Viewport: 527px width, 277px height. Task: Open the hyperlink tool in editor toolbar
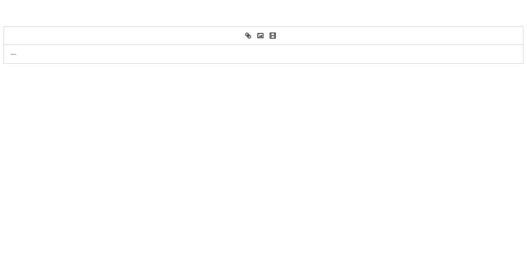[248, 36]
